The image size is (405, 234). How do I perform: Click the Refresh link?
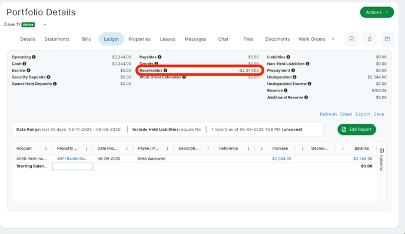pos(328,114)
